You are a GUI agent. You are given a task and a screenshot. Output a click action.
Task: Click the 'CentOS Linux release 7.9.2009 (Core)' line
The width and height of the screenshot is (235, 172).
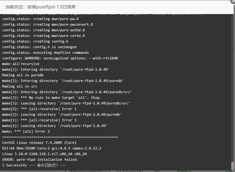click(39, 143)
